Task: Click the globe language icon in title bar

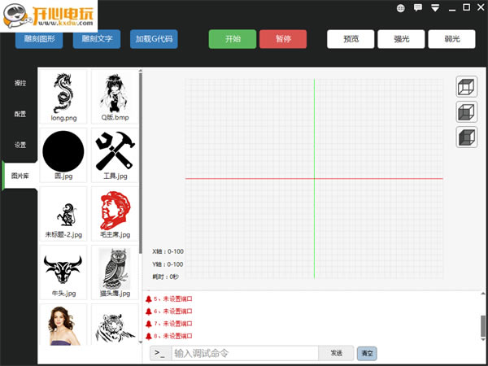Action: pyautogui.click(x=400, y=8)
